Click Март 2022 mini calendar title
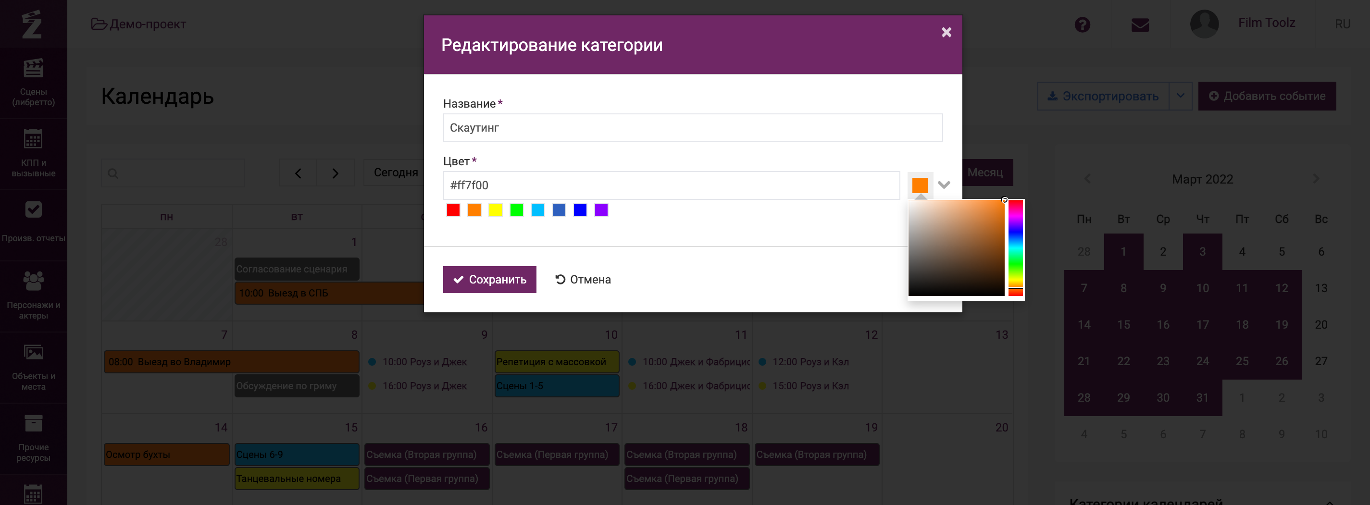 pyautogui.click(x=1202, y=179)
